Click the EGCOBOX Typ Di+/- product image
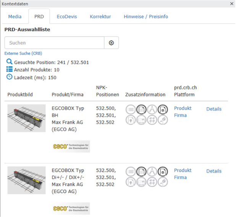Viewport: 236px width, 218px height. (x=26, y=180)
